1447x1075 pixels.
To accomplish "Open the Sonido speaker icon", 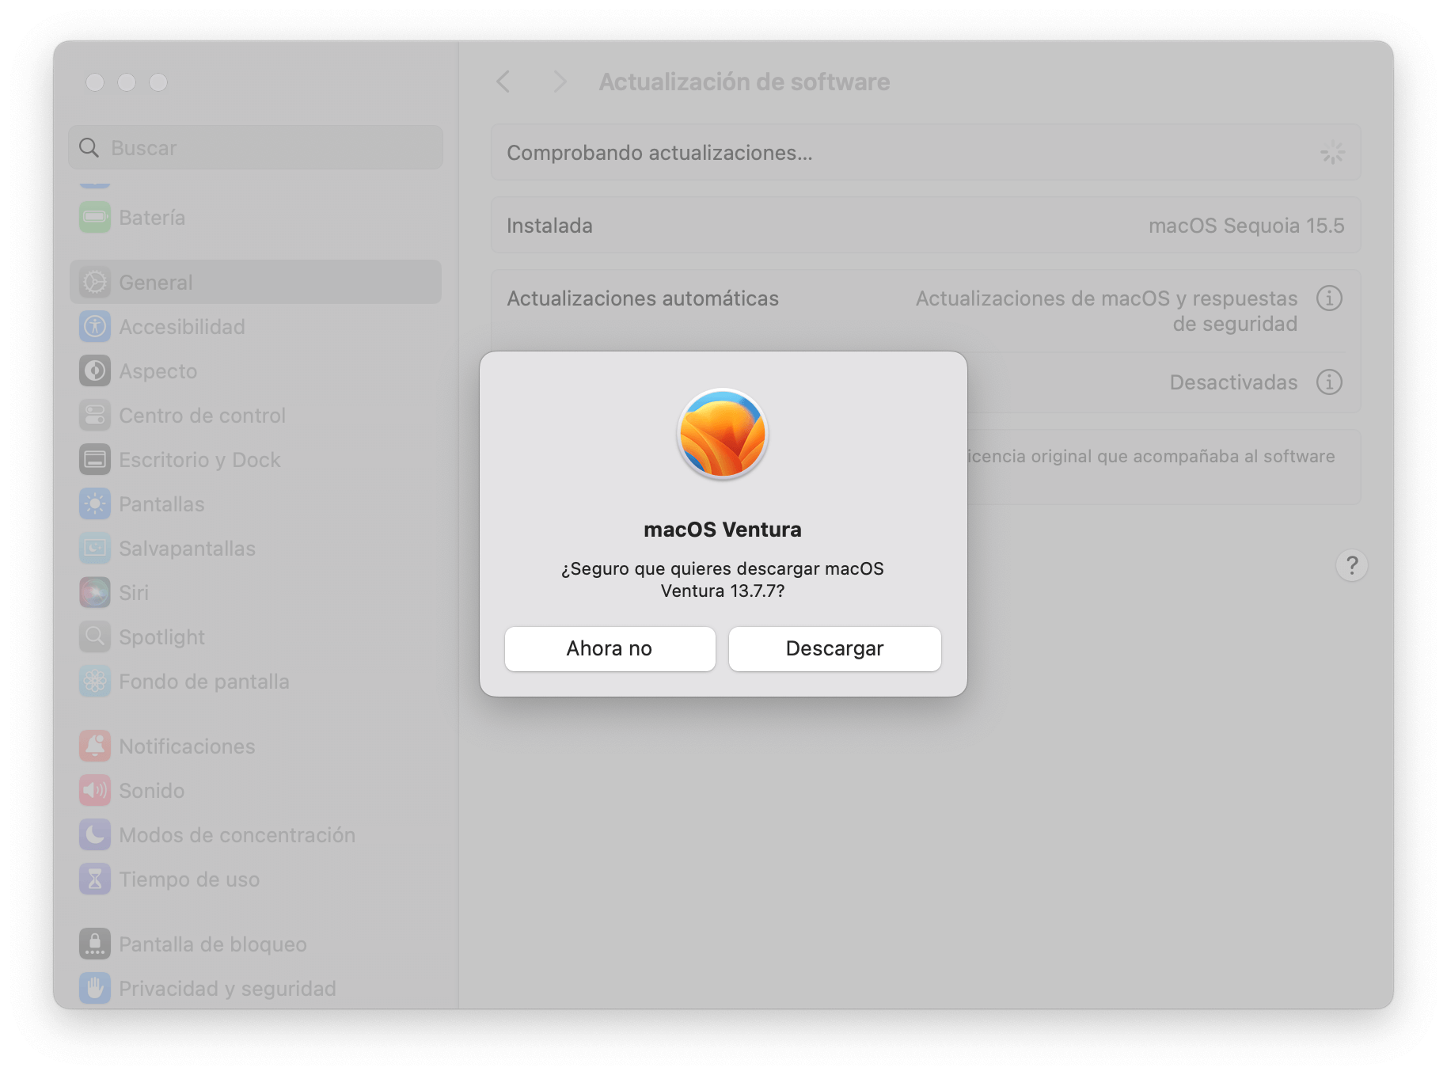I will (x=95, y=790).
